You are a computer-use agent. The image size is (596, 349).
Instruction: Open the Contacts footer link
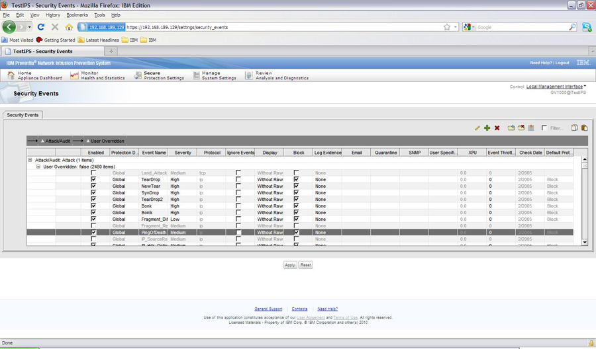click(x=299, y=309)
